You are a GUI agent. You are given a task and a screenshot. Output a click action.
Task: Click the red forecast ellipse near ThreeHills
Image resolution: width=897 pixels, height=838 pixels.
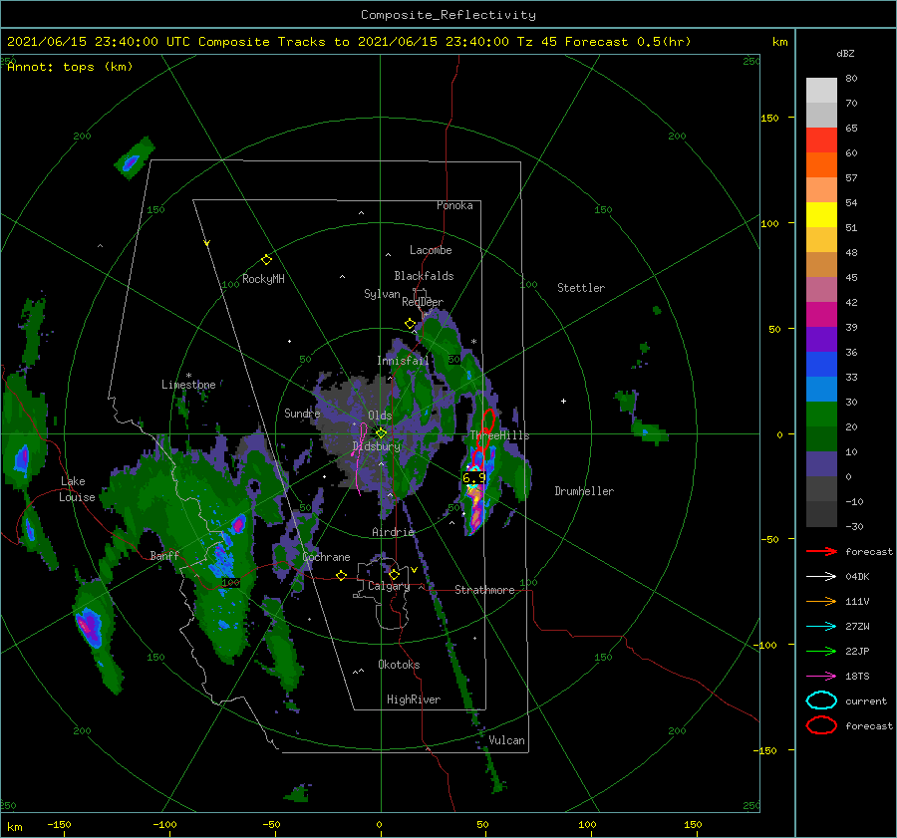tap(488, 420)
